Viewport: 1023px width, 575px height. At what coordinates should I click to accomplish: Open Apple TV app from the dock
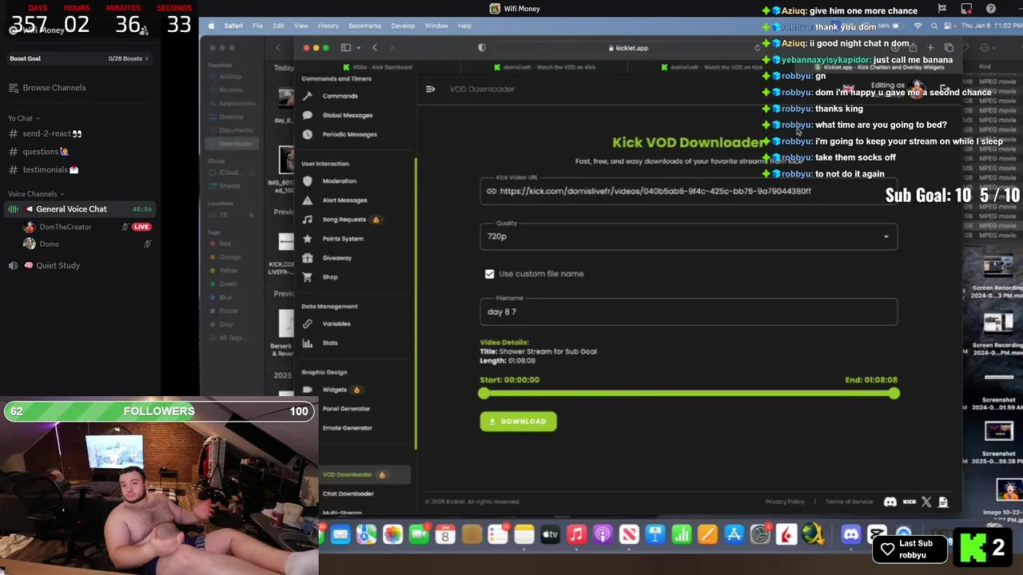550,534
